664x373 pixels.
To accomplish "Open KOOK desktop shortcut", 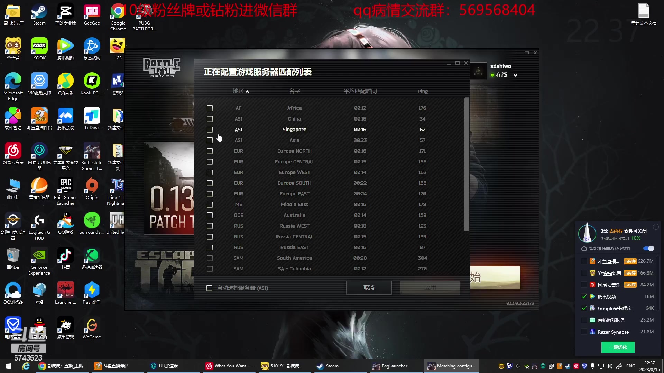I will 39,49.
